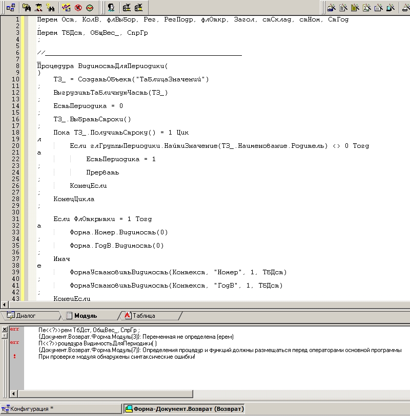Activate the Форма-Документ.Возврат window button
Viewport: 410px width, 416px height.
[183, 409]
